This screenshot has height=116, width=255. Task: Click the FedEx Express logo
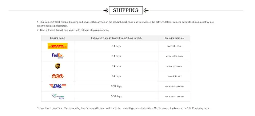pos(58,56)
